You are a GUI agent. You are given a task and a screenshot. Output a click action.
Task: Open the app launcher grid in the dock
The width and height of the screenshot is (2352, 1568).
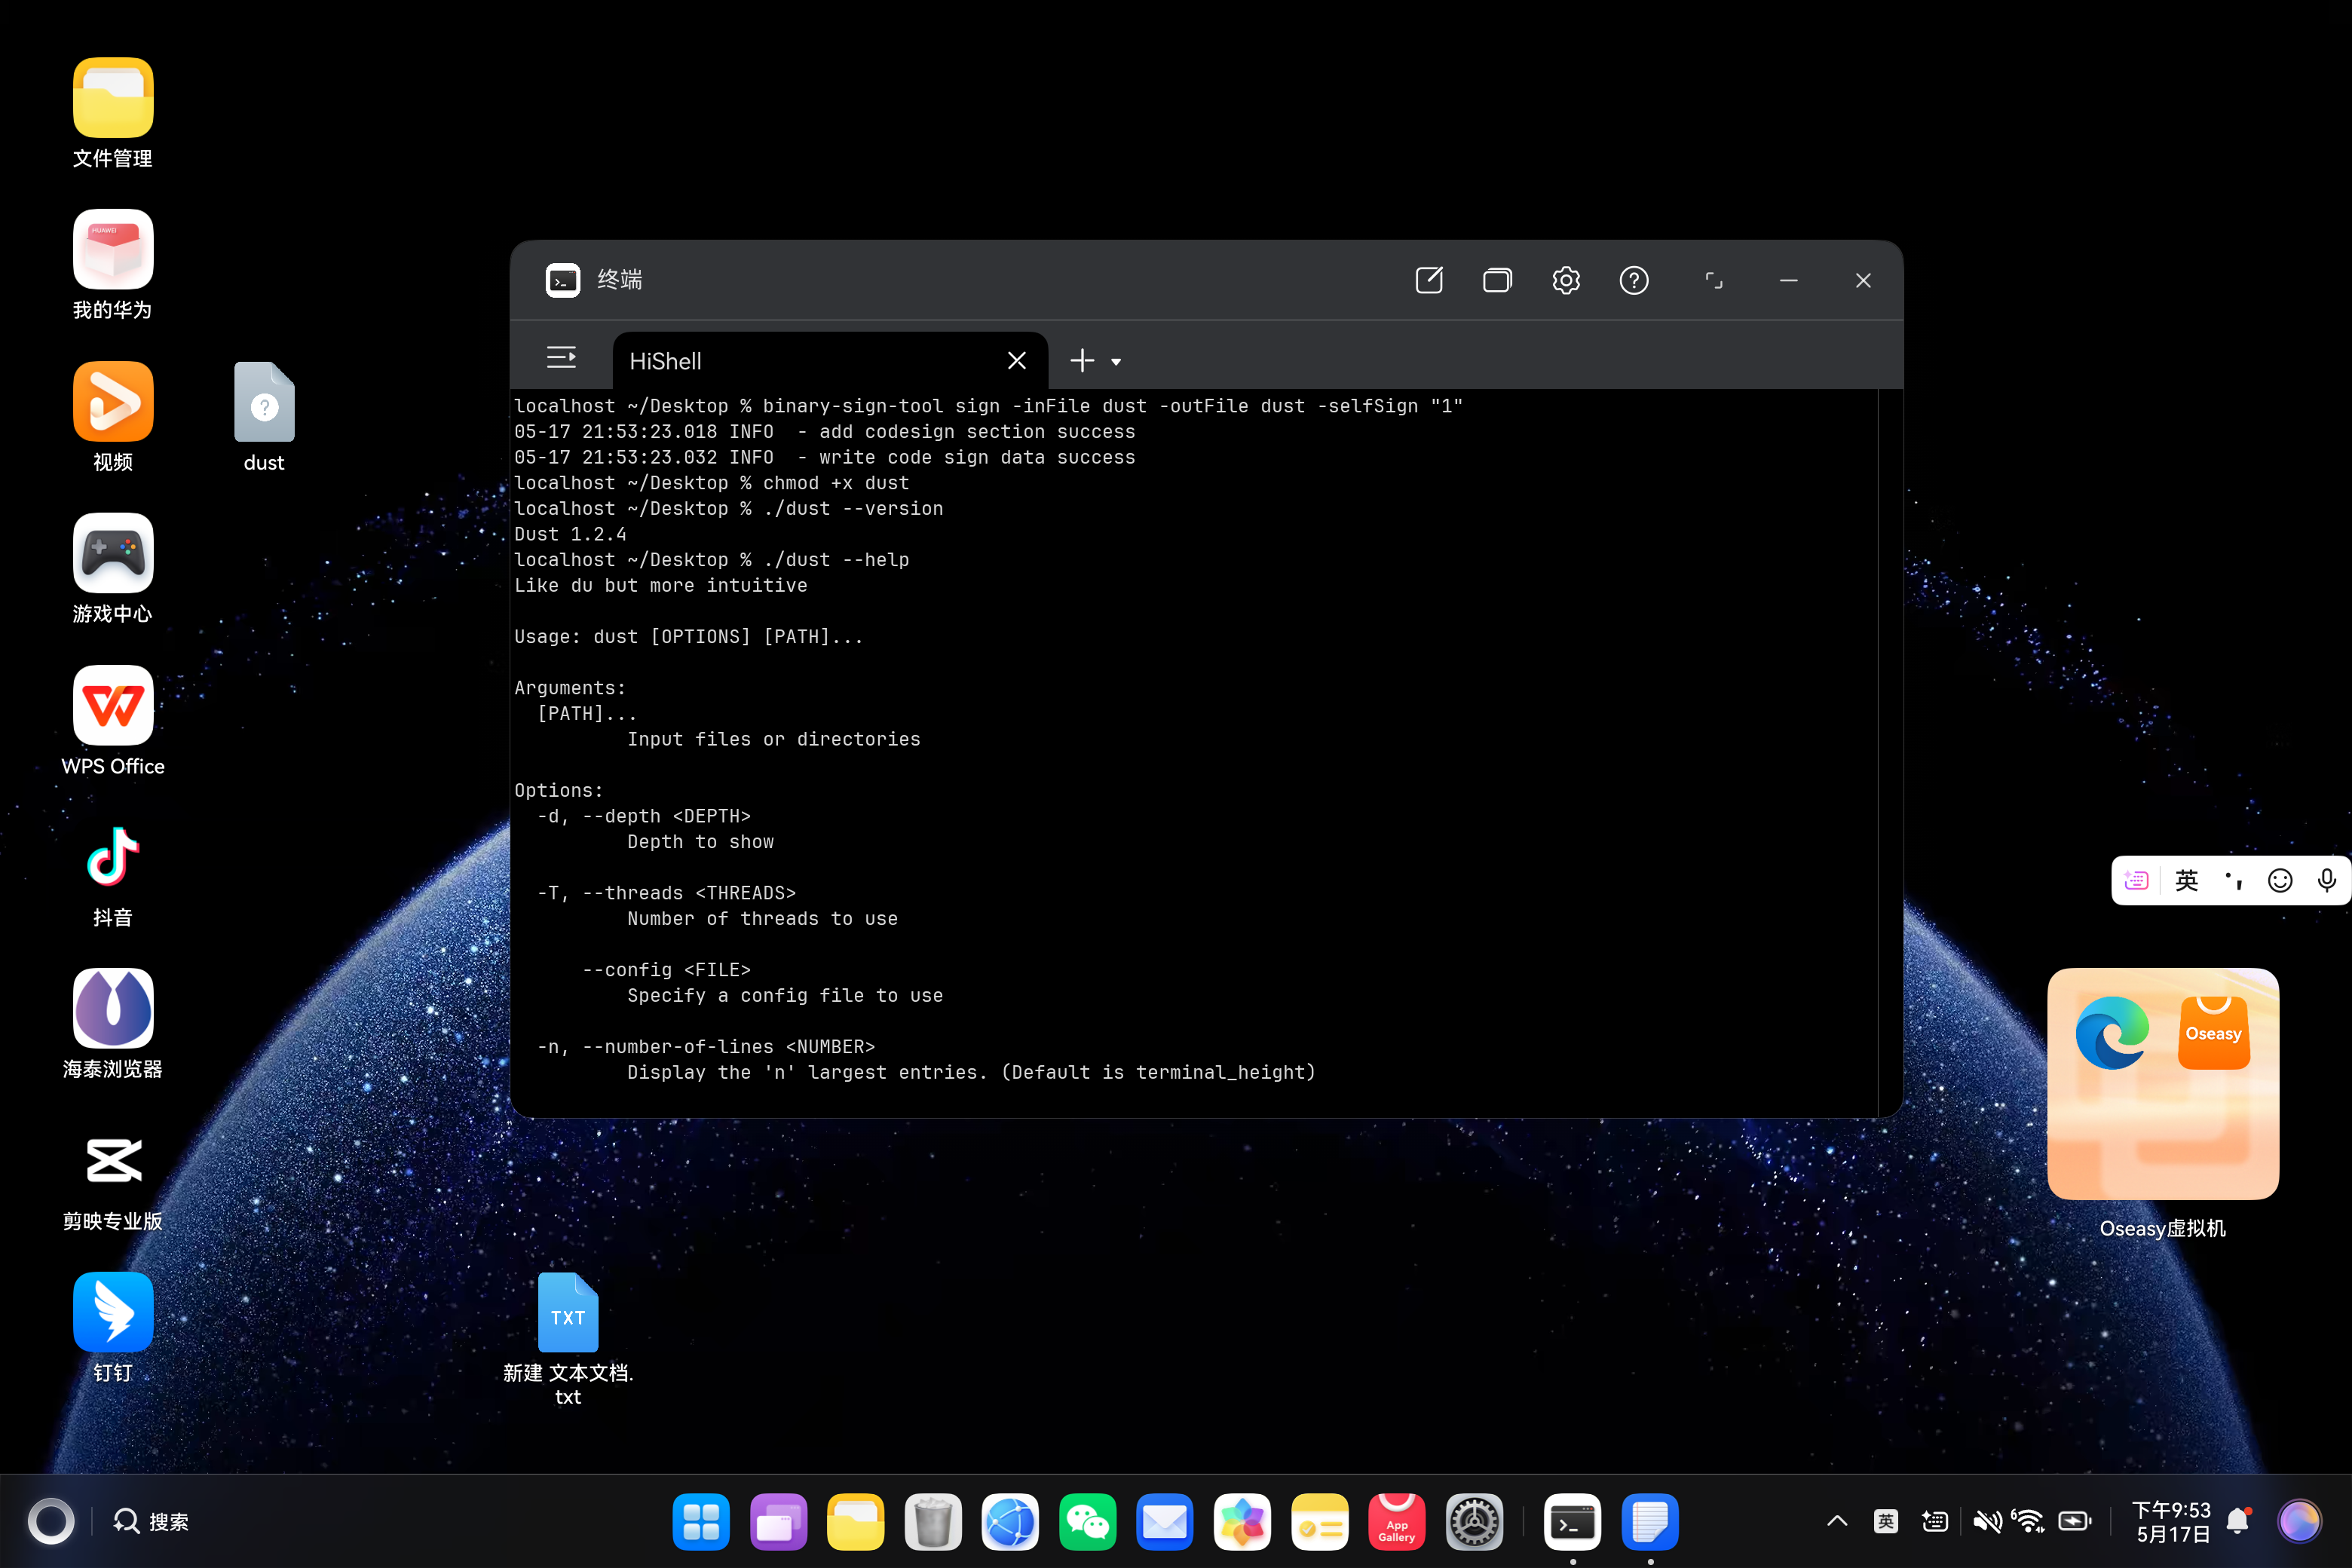click(x=701, y=1522)
